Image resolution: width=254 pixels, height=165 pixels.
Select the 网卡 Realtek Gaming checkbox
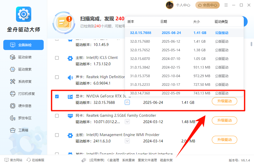[x=57, y=116]
